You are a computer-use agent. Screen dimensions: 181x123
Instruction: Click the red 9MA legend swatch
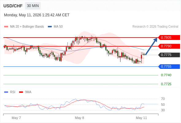[21, 92]
